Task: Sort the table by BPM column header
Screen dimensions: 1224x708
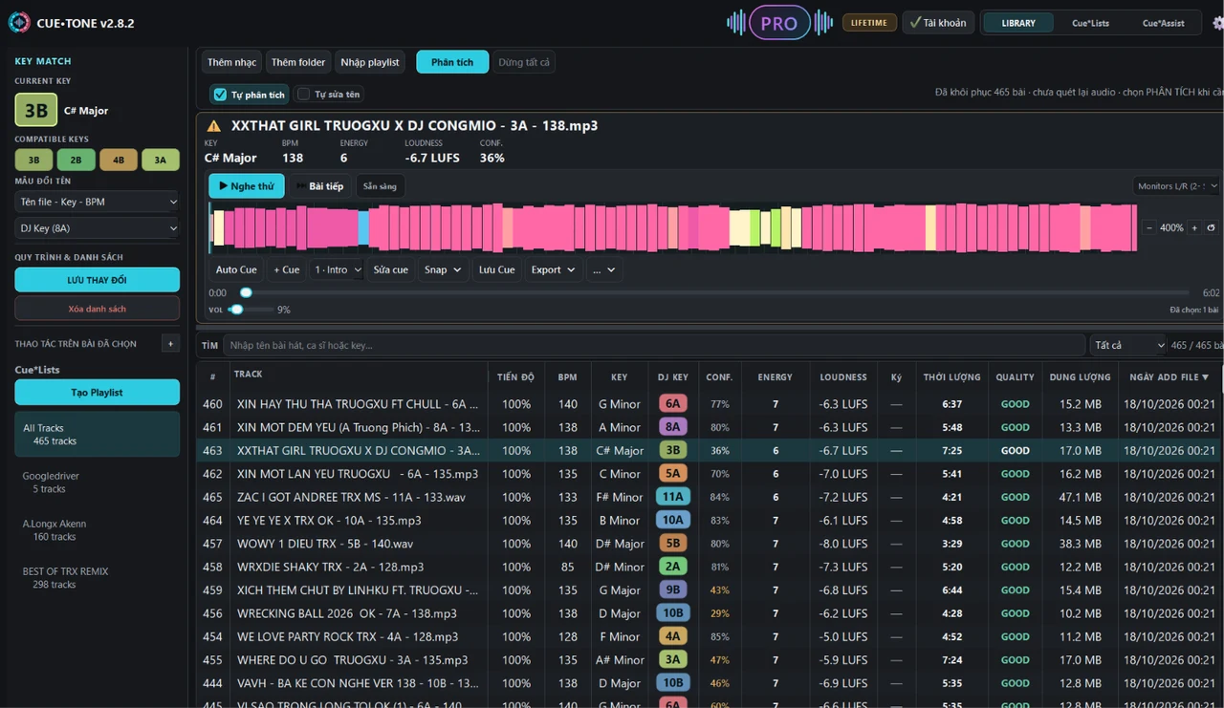Action: click(x=568, y=377)
